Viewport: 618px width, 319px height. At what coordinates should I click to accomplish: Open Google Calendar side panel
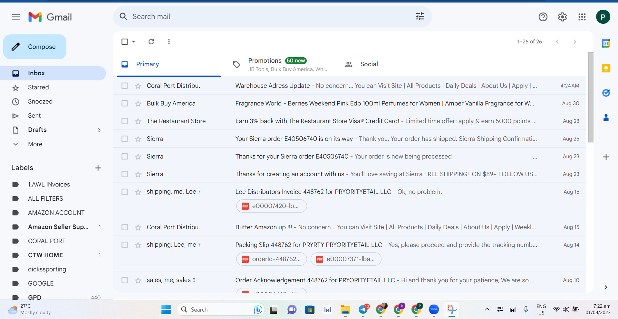[x=606, y=43]
